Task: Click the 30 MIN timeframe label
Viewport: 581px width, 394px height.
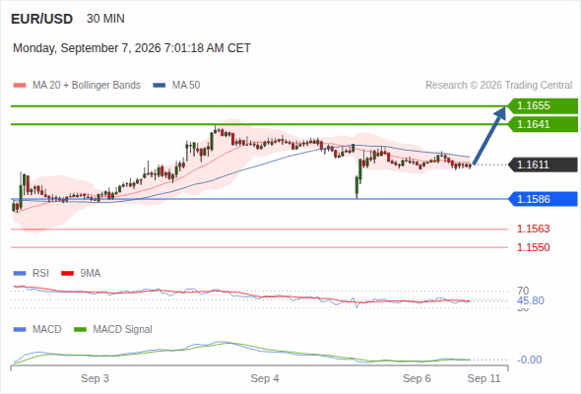Action: 105,19
